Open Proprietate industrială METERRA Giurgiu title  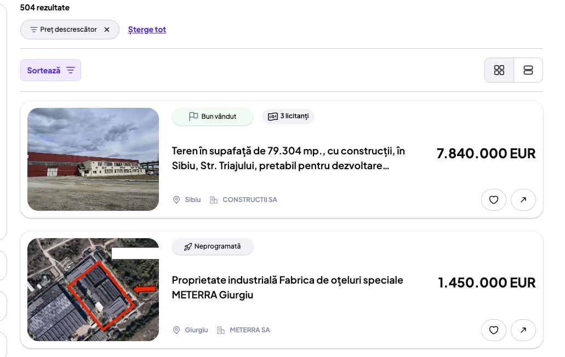pos(287,287)
